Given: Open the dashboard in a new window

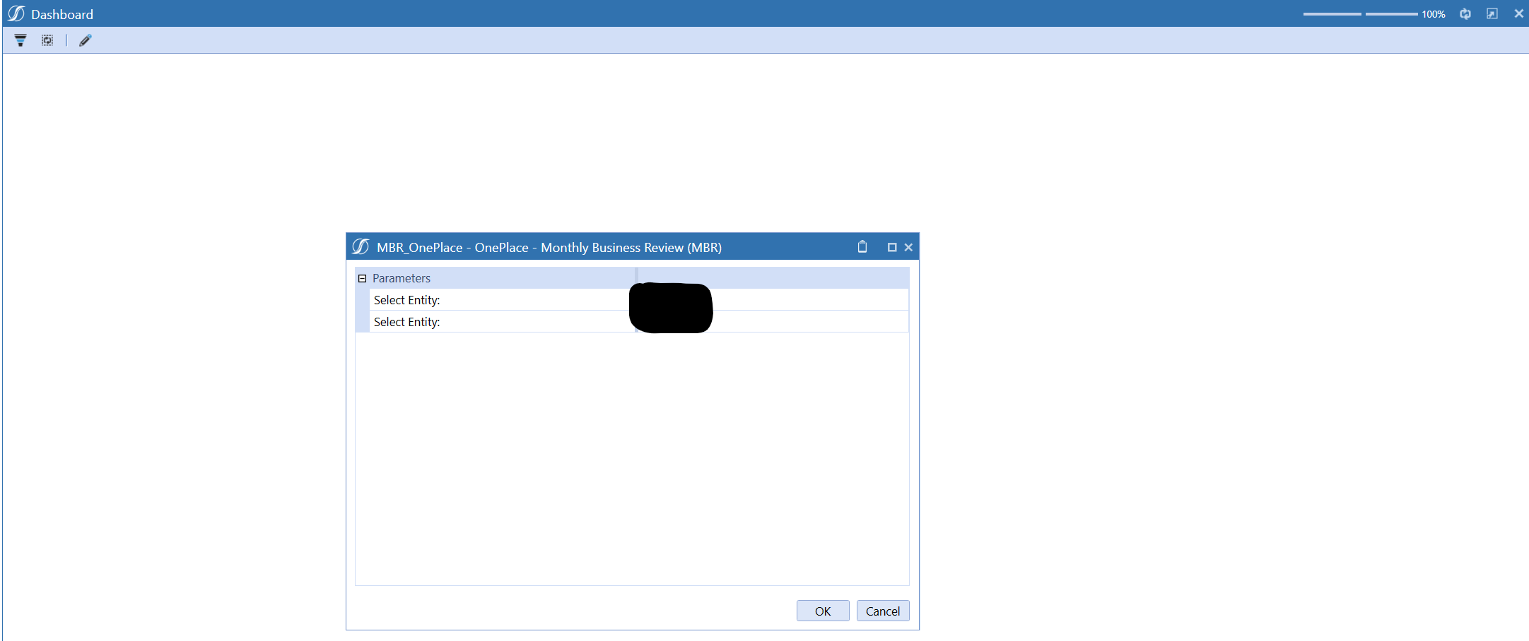Looking at the screenshot, I should [x=1492, y=13].
